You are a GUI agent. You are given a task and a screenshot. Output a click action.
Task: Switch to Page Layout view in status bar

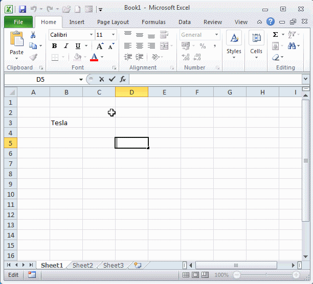195,275
